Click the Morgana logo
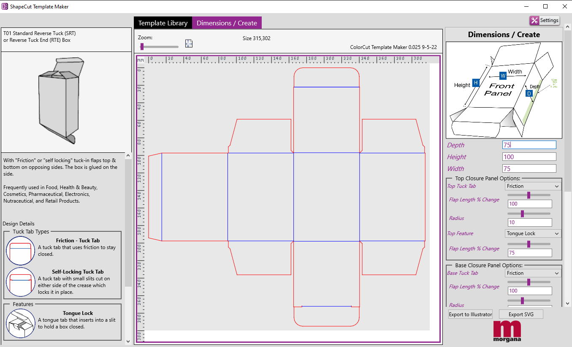Viewport: 572px width, 347px height. coord(507,331)
